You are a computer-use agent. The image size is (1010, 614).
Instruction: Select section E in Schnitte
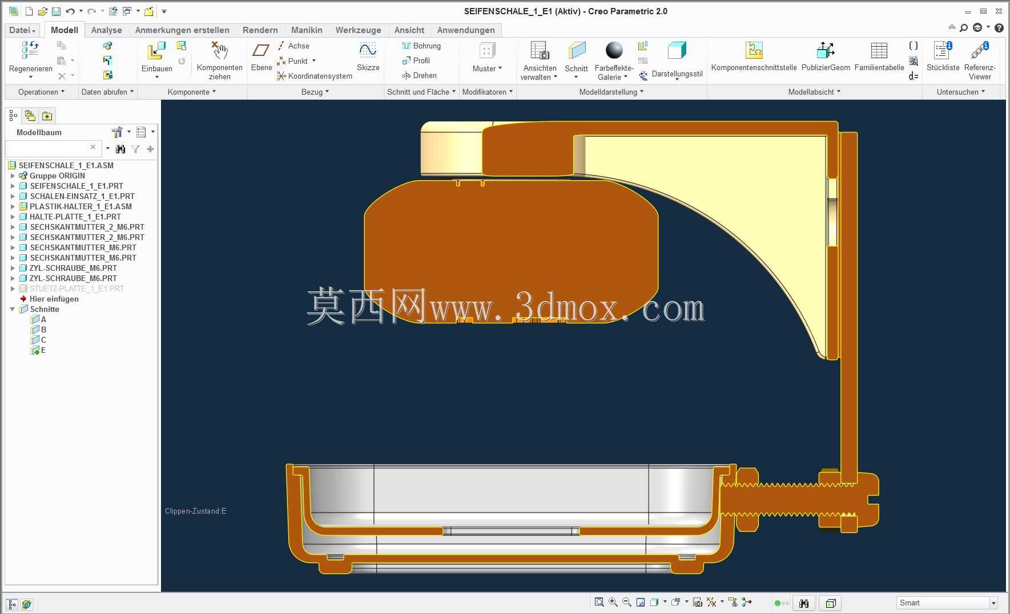[43, 350]
